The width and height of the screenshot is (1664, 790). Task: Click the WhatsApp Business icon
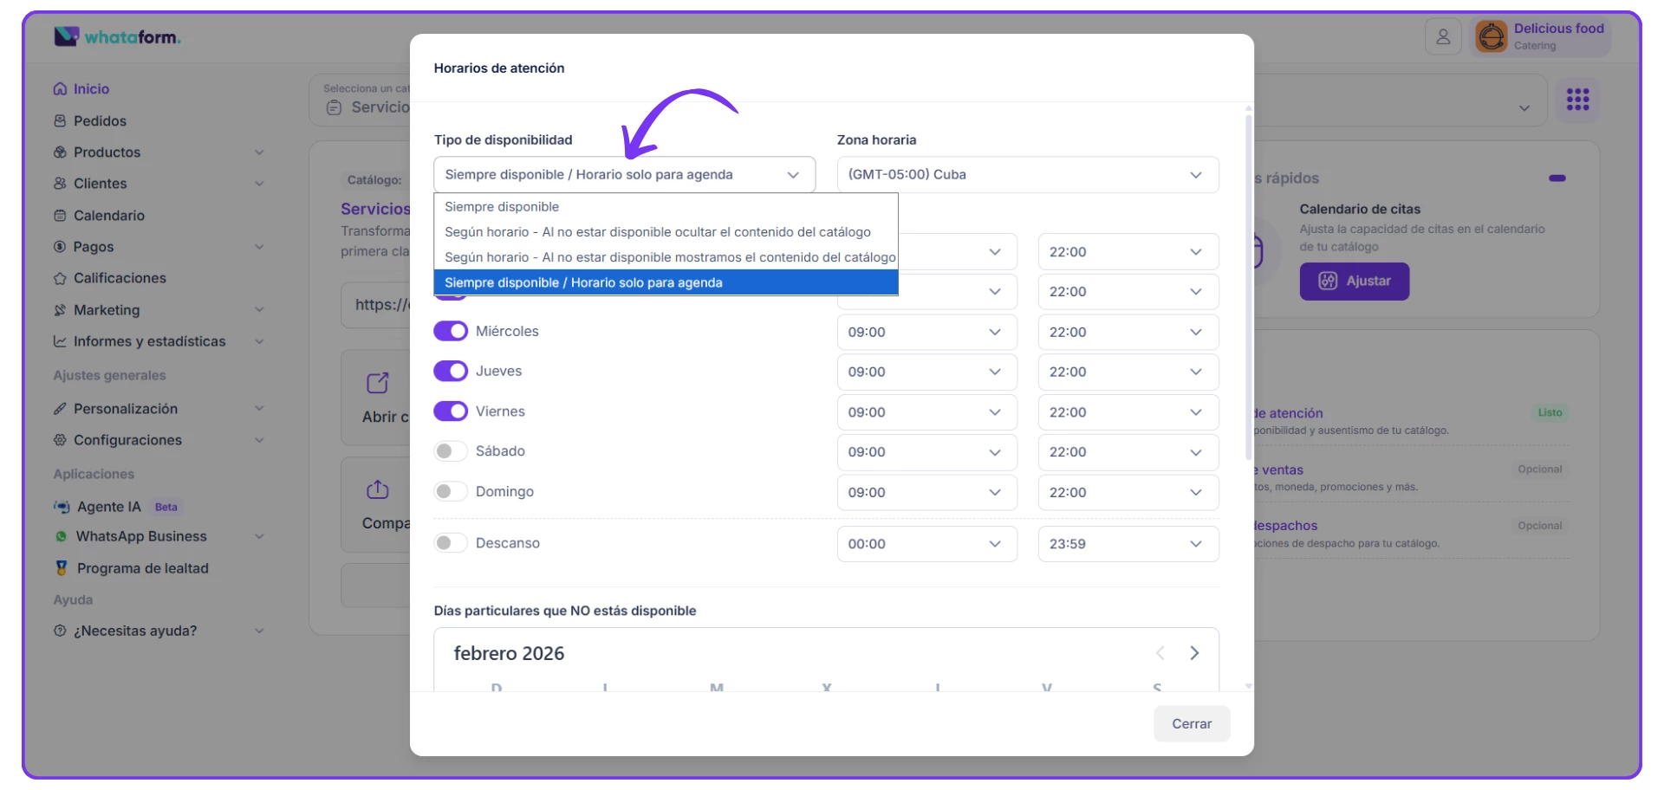[61, 537]
